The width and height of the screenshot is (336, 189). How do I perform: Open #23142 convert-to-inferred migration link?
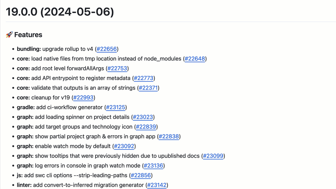tap(157, 185)
